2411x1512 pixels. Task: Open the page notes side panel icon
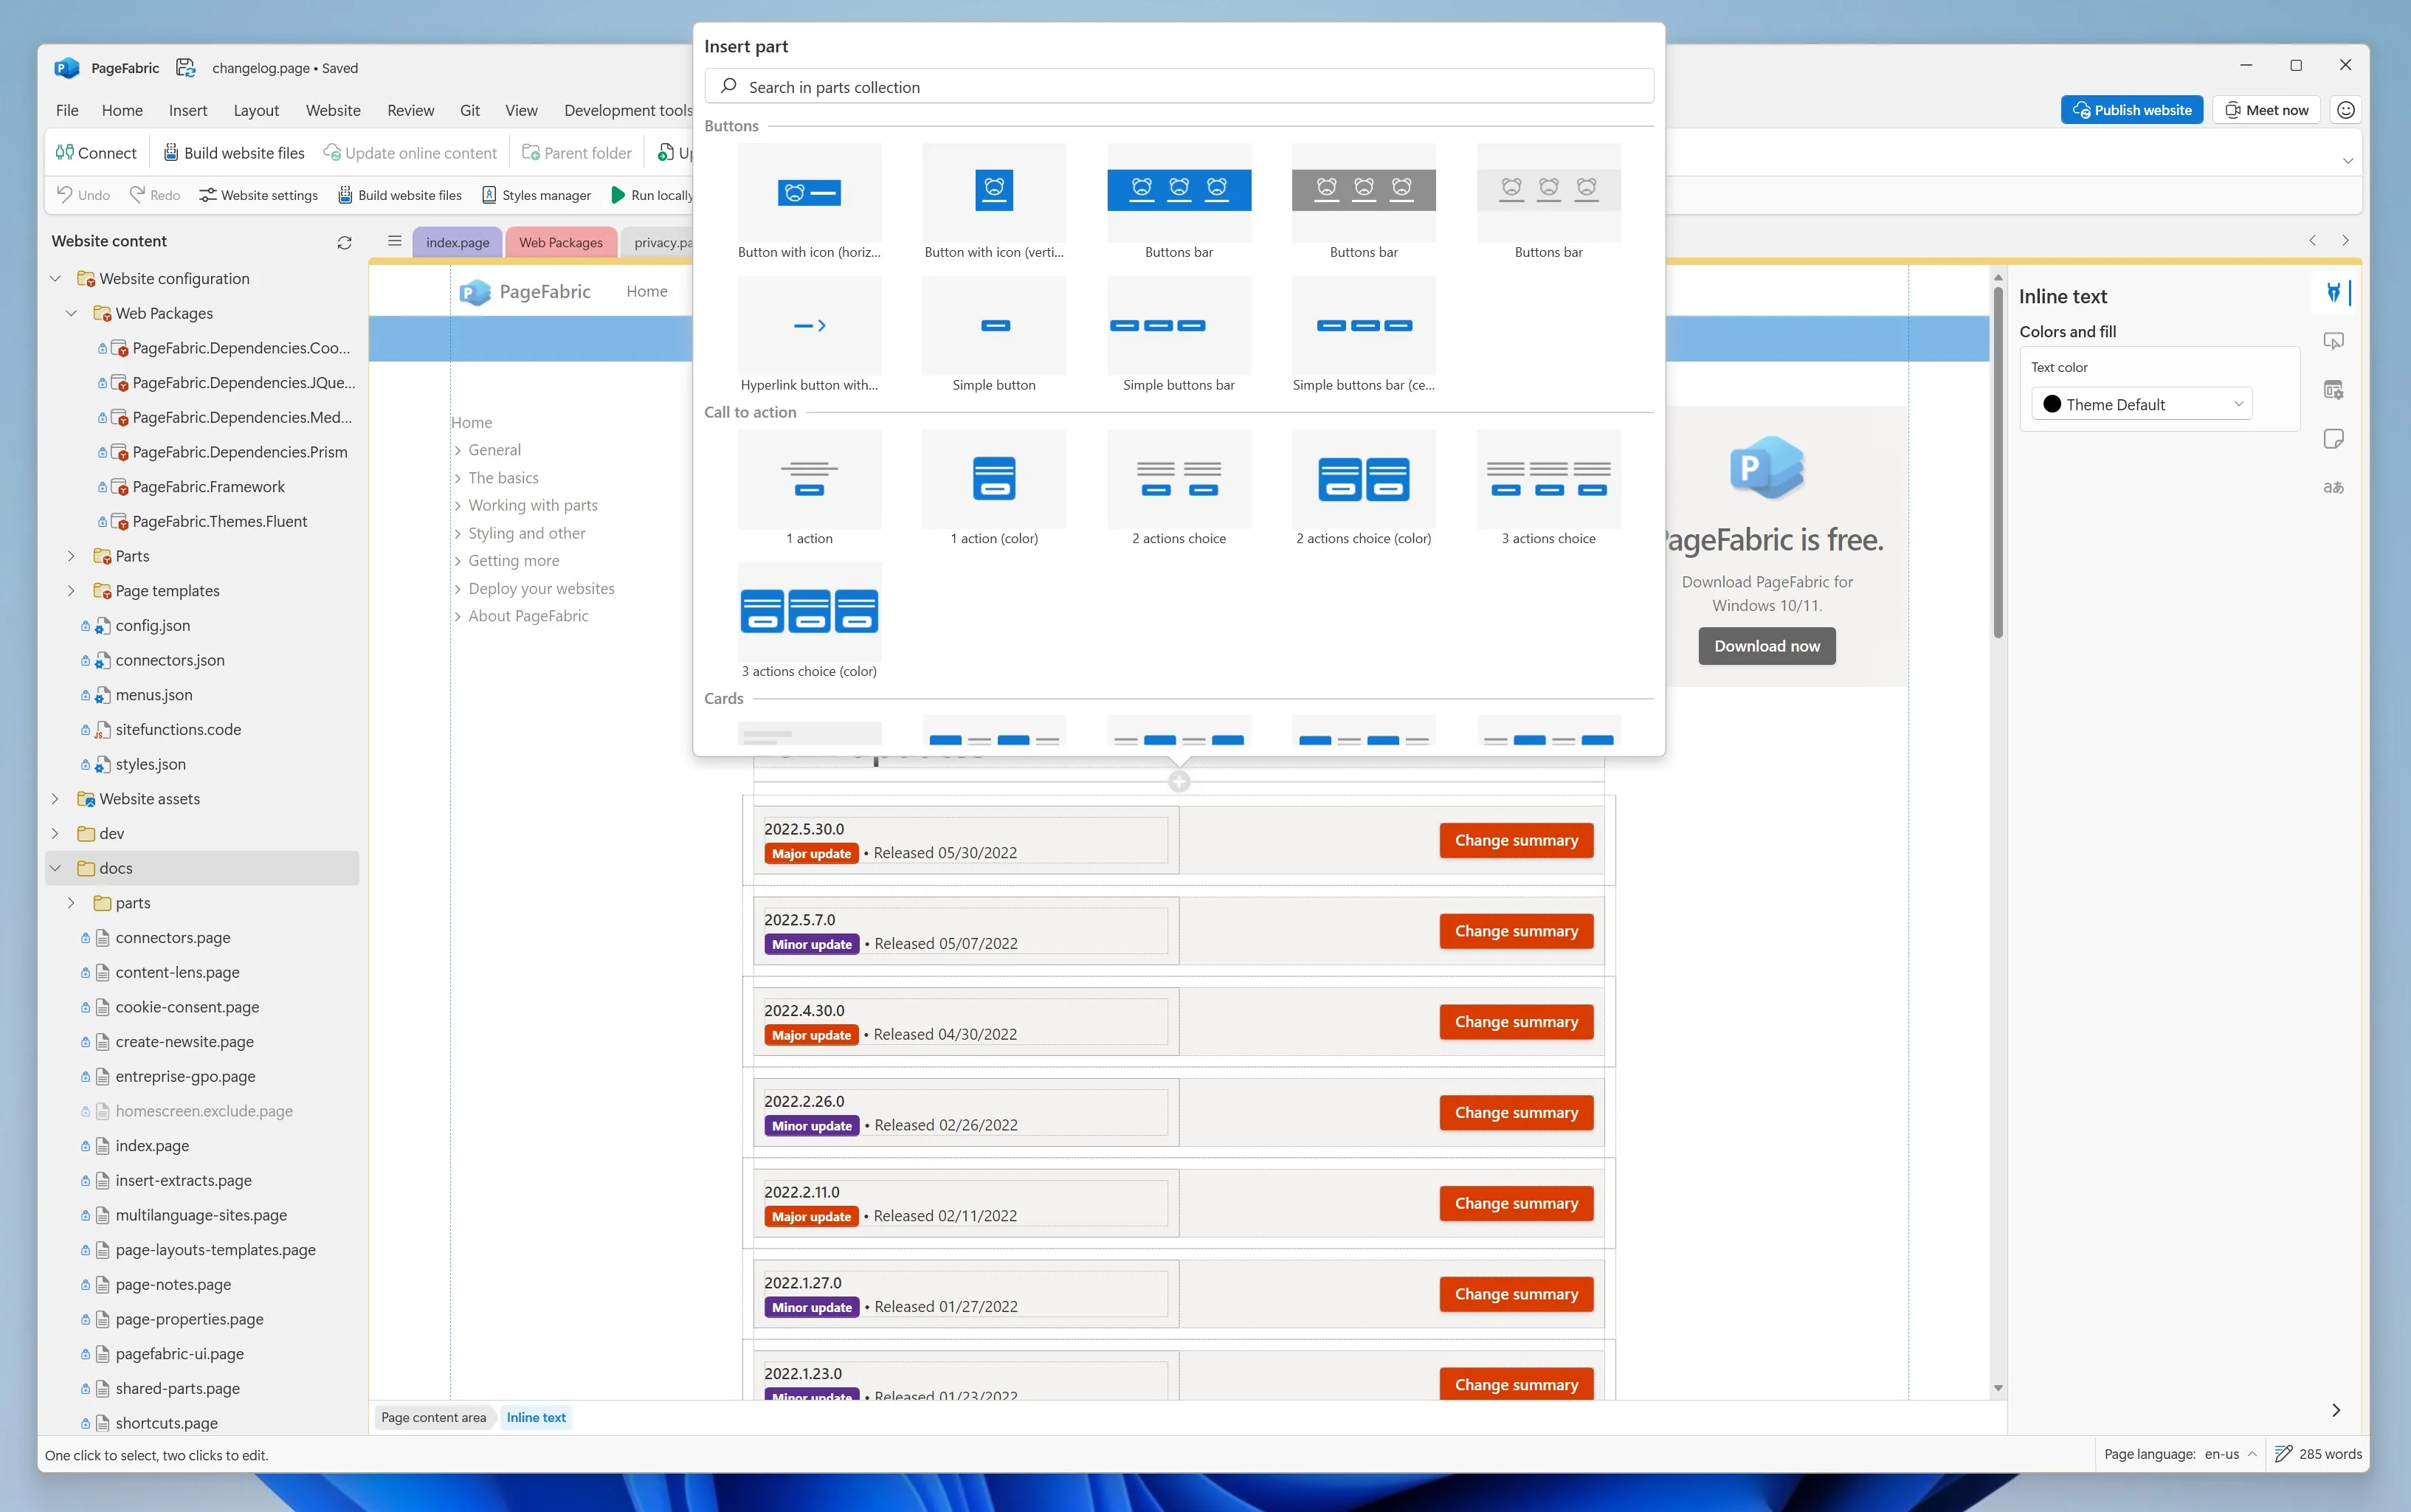(2333, 439)
